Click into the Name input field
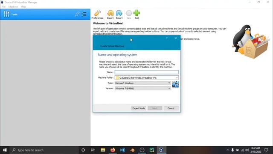 coord(147,72)
